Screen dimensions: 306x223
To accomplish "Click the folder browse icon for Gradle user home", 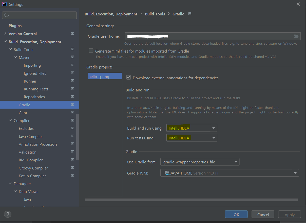I will [x=296, y=36].
